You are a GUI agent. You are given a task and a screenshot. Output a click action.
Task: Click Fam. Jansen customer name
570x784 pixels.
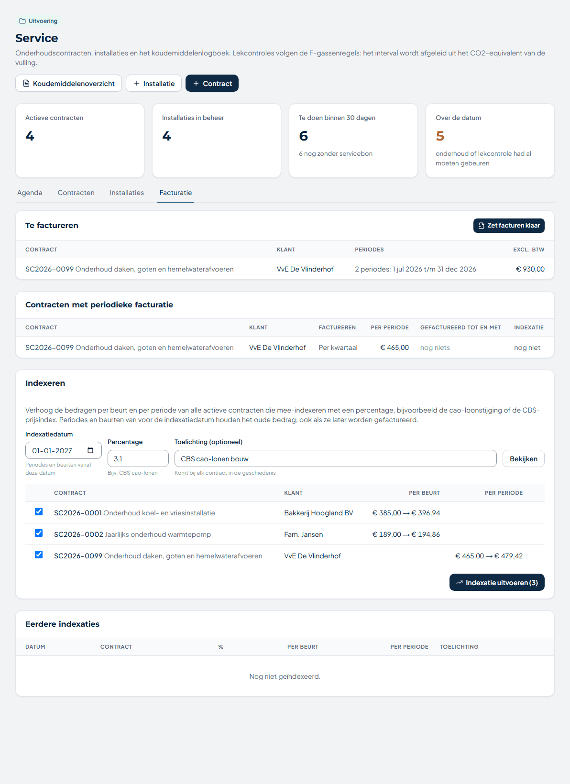click(x=304, y=534)
